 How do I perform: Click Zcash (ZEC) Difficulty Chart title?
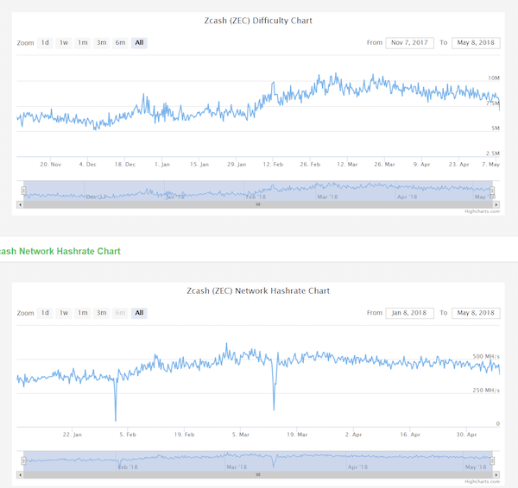(x=258, y=21)
